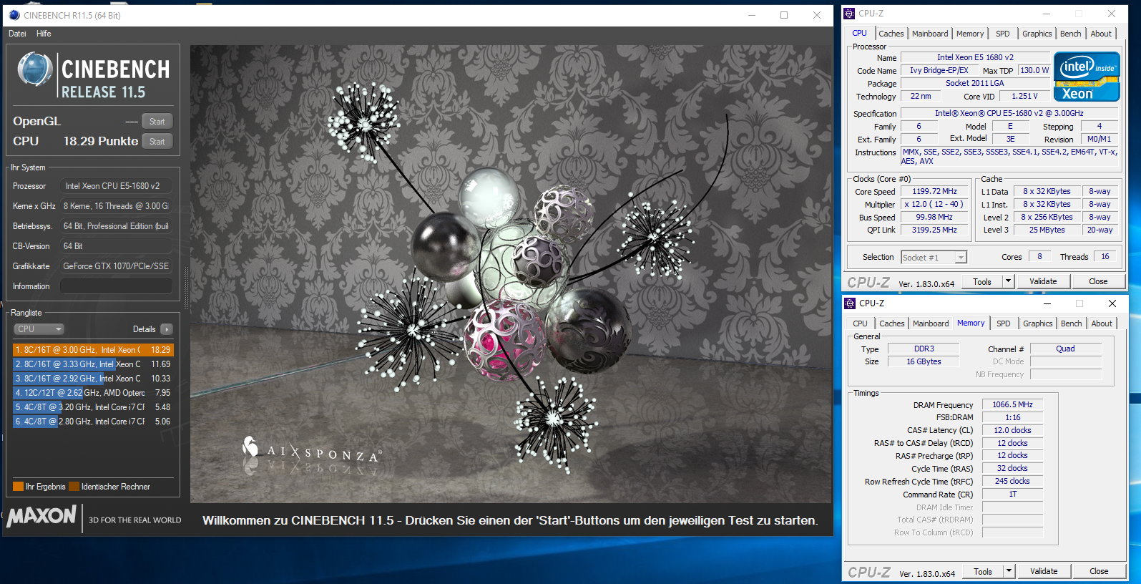The image size is (1141, 584).
Task: Switch to Caches tab in lower CPU-Z
Action: pos(891,323)
